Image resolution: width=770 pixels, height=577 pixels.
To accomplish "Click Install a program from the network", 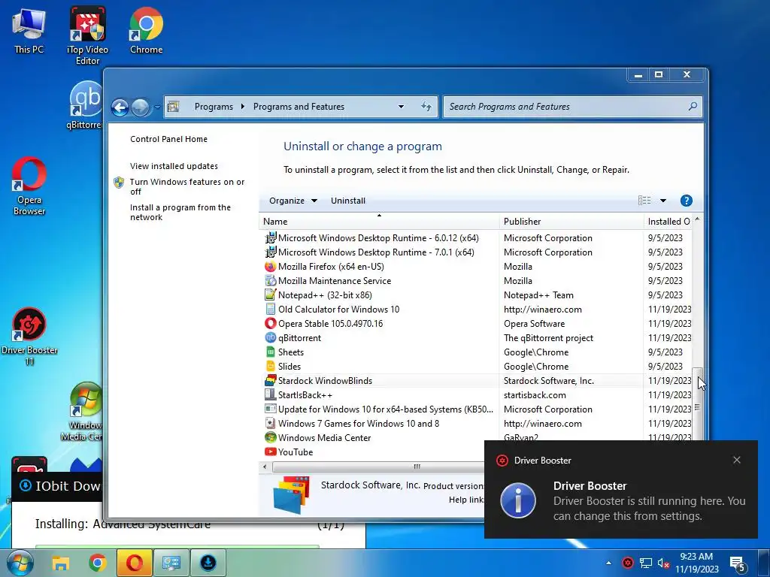I will [x=180, y=212].
